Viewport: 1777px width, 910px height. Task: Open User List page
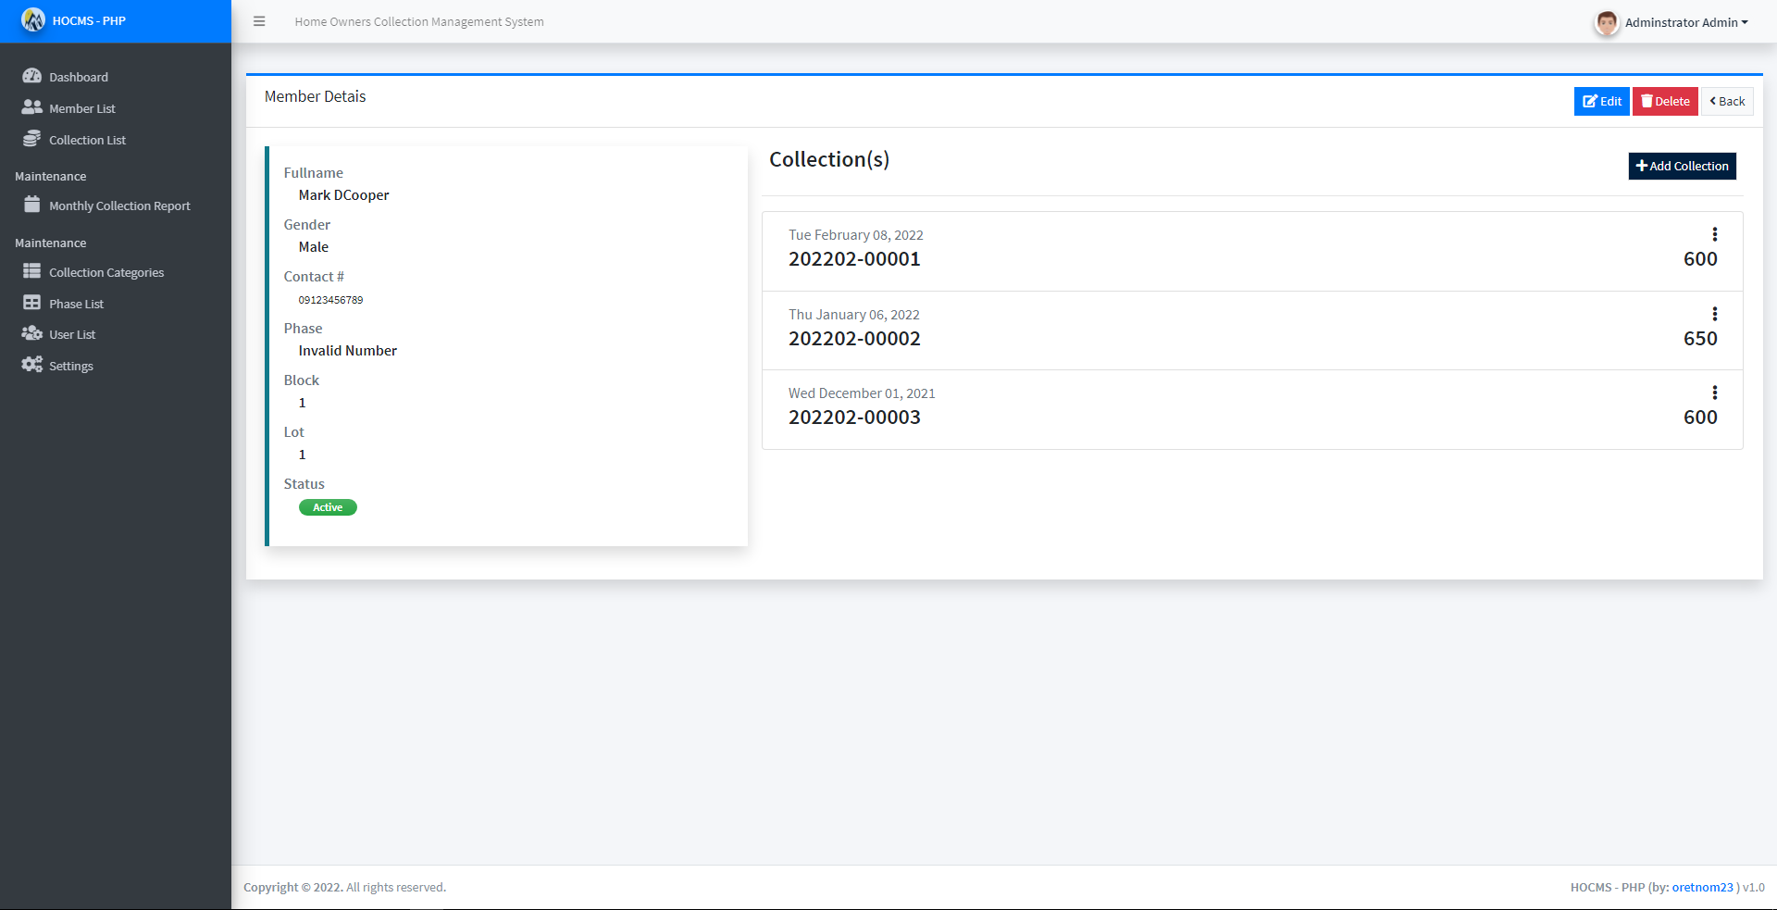tap(116, 334)
